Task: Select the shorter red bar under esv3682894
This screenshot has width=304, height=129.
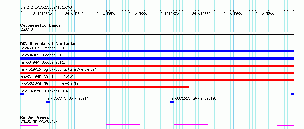Action: point(105,87)
